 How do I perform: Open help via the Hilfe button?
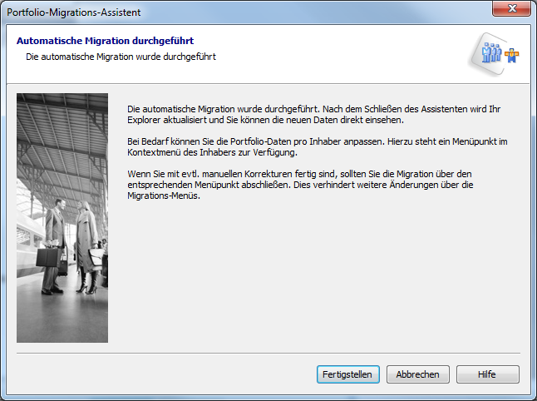coord(487,374)
